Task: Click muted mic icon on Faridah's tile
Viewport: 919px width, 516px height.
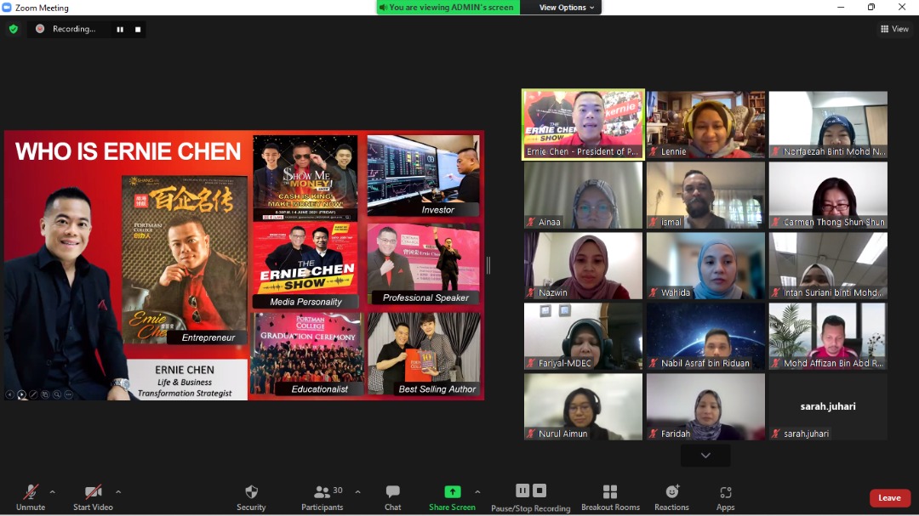Action: pyautogui.click(x=654, y=434)
